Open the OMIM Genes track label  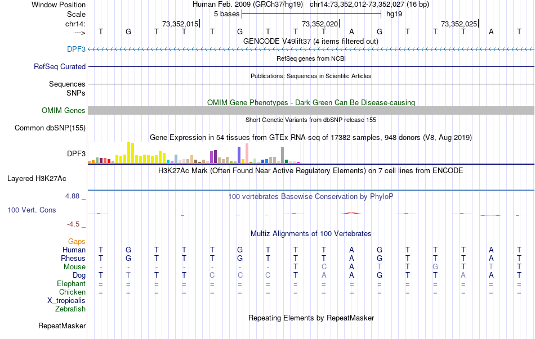(x=63, y=110)
